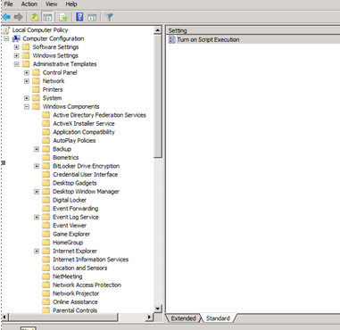
Task: Expand the Control Panel node
Action: click(x=27, y=72)
